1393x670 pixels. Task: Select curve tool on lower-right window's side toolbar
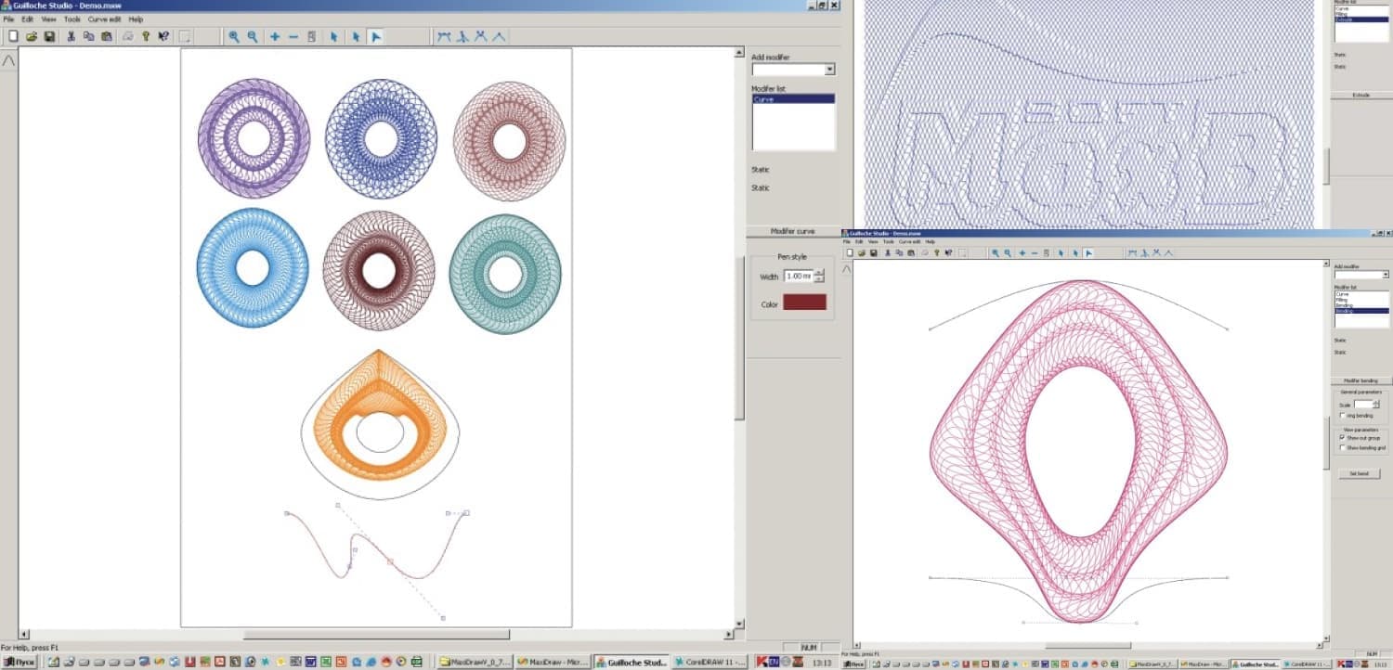coord(845,269)
